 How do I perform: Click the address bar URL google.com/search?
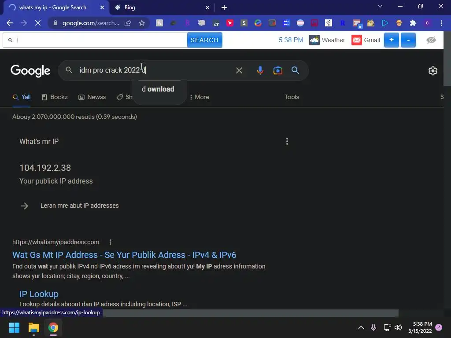click(91, 23)
